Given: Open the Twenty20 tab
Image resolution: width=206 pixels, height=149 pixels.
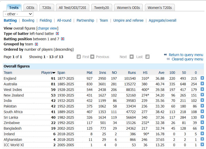Looking at the screenshot, I should (x=101, y=8).
